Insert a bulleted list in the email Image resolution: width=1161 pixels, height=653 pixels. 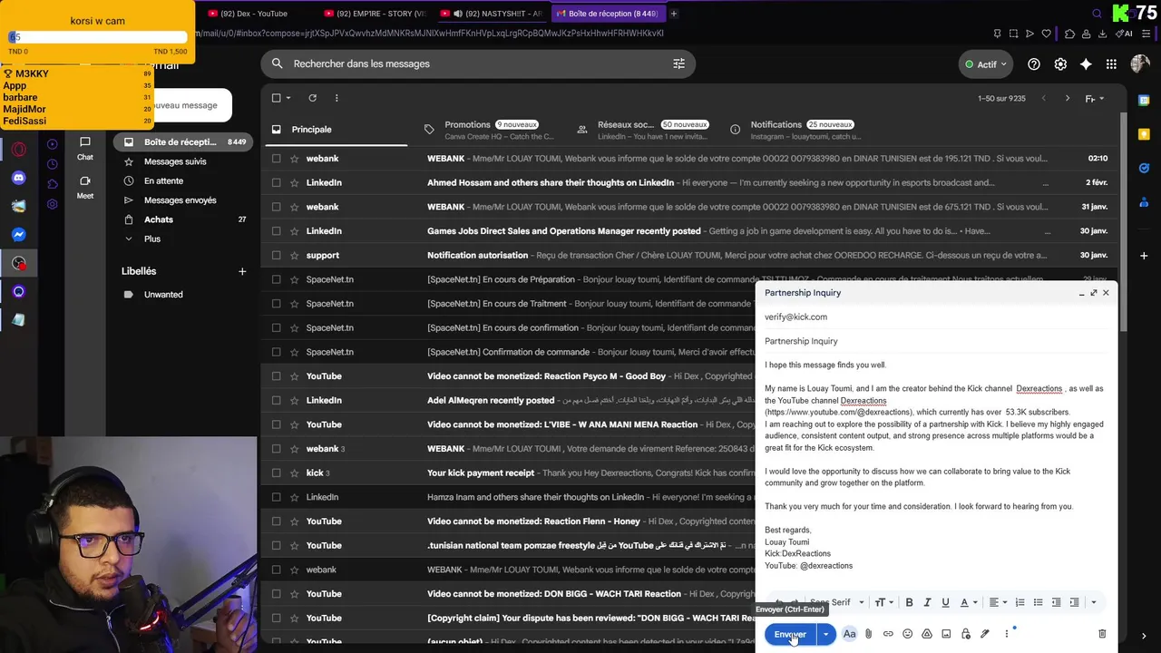tap(1038, 602)
